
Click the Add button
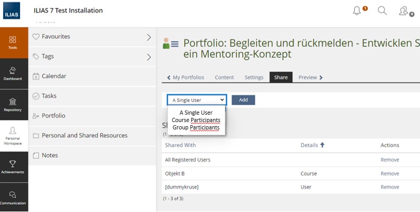pyautogui.click(x=243, y=100)
